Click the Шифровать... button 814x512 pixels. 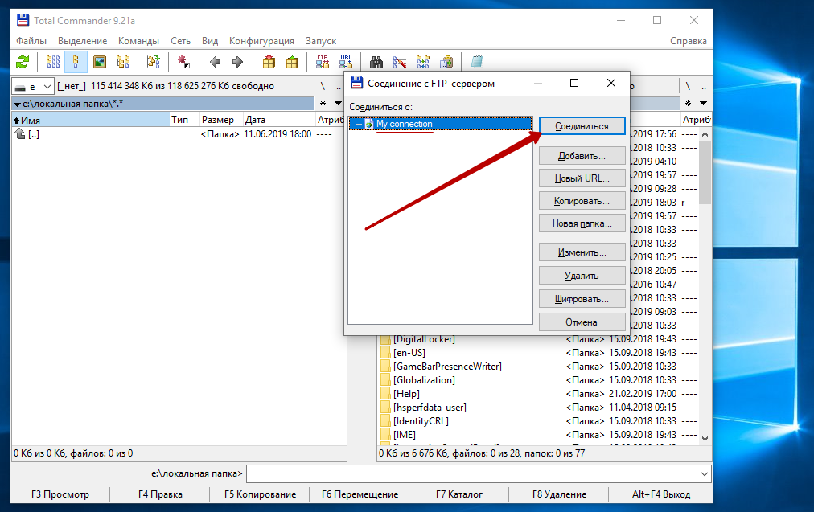[582, 299]
